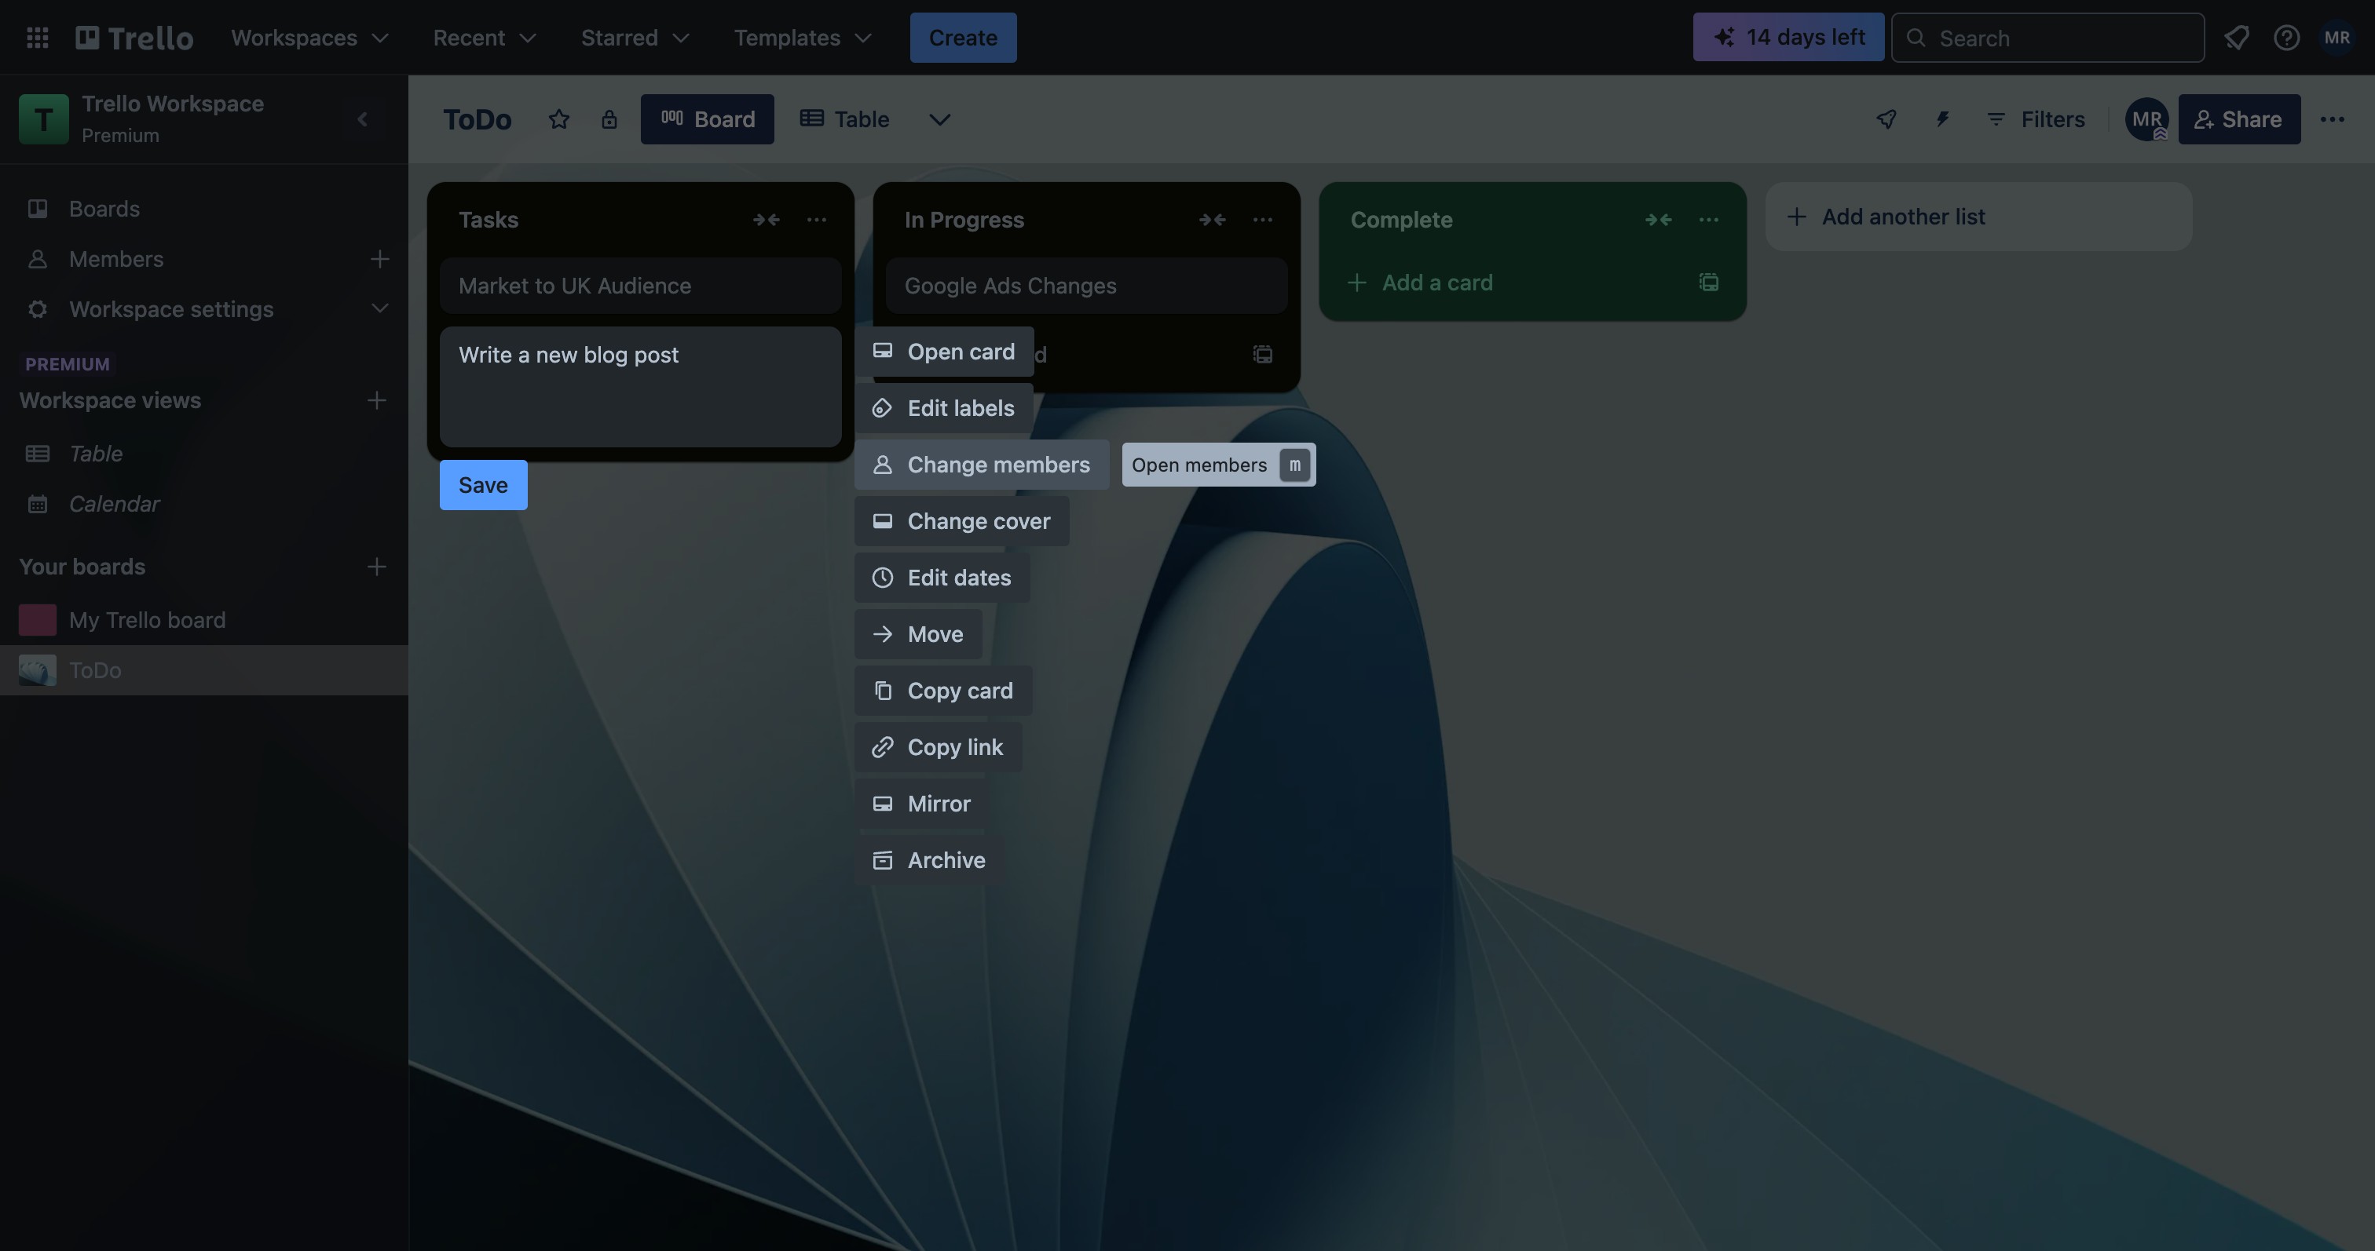Open more board views chevron

[x=939, y=119]
